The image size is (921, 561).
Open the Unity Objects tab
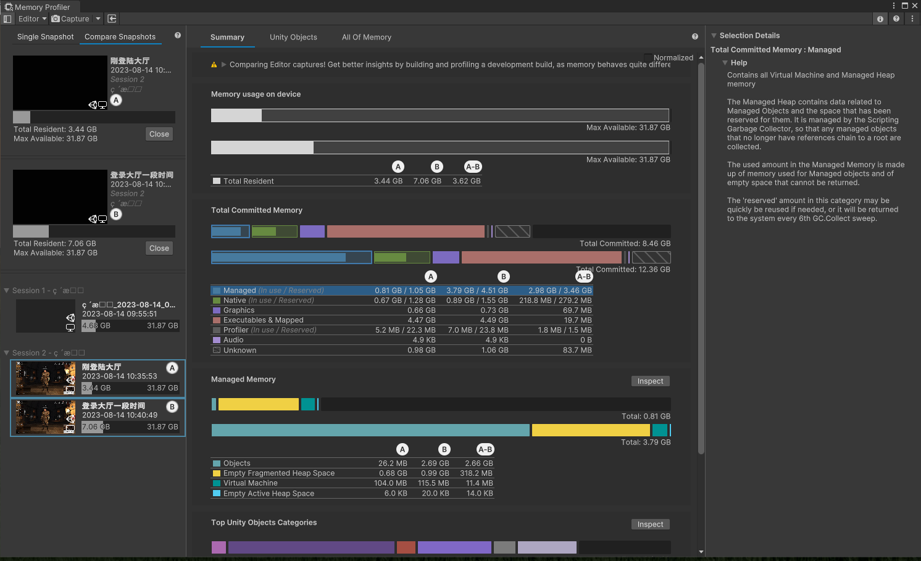tap(293, 38)
